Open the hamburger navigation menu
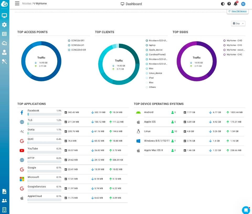The width and height of the screenshot is (252, 214). pyautogui.click(x=17, y=3)
